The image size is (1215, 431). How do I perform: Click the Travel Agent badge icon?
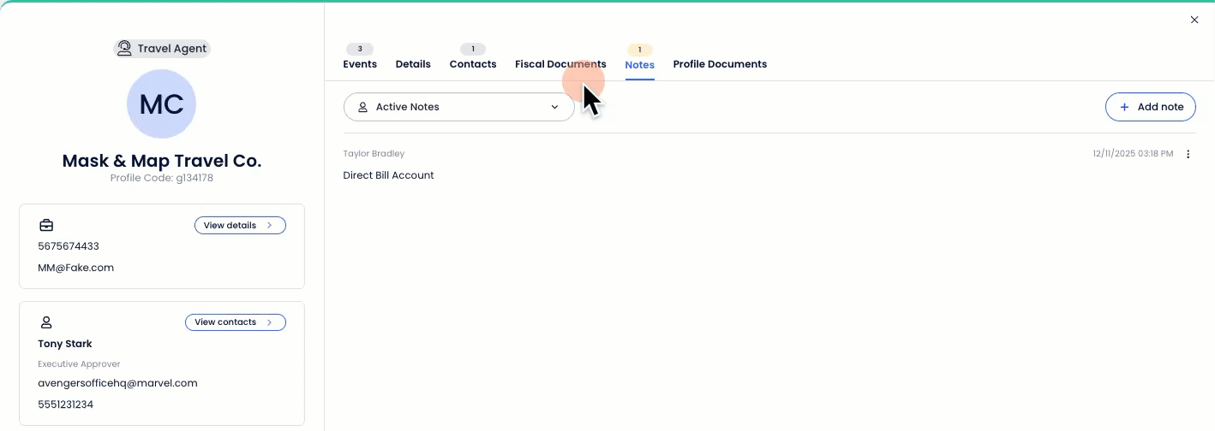[x=125, y=49]
